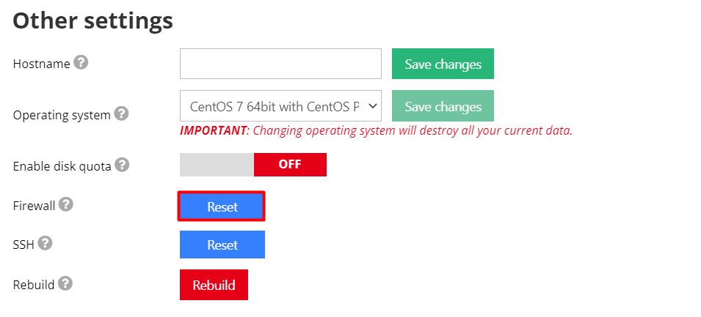Screen dimensions: 701x317
Task: Save changes for the Operating system
Action: 443,106
